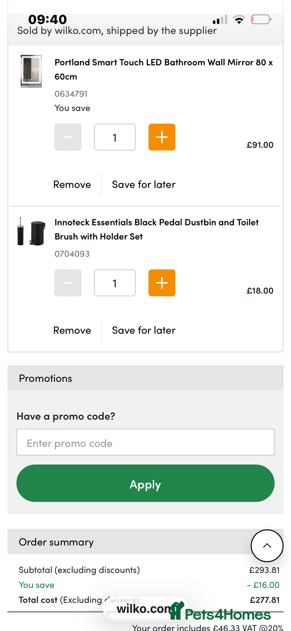Increase the Portland mirror quantity with plus
The width and height of the screenshot is (291, 631).
click(162, 137)
